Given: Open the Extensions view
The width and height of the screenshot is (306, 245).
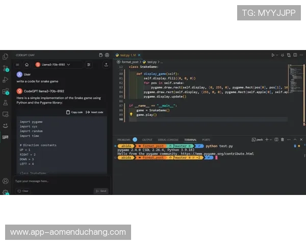Looking at the screenshot, I should [6, 91].
